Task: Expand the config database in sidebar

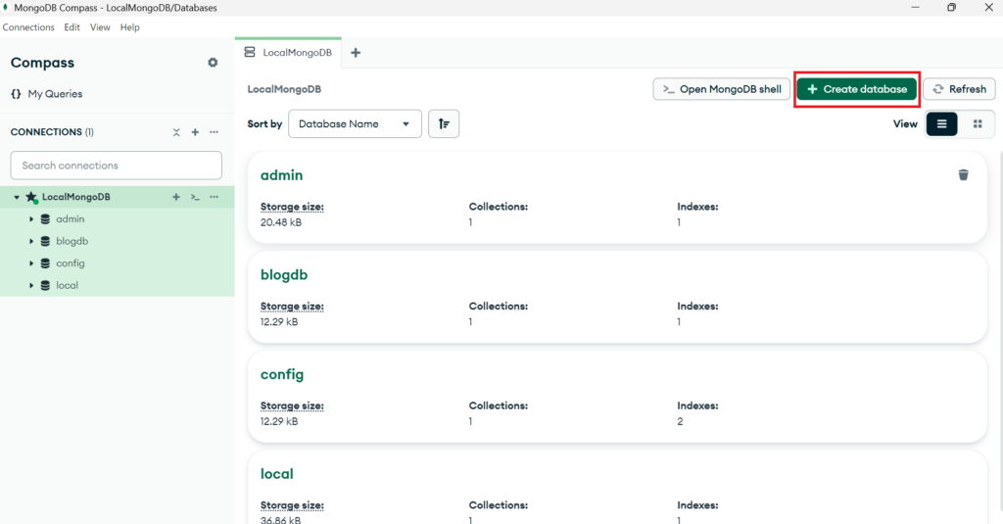Action: click(x=31, y=262)
